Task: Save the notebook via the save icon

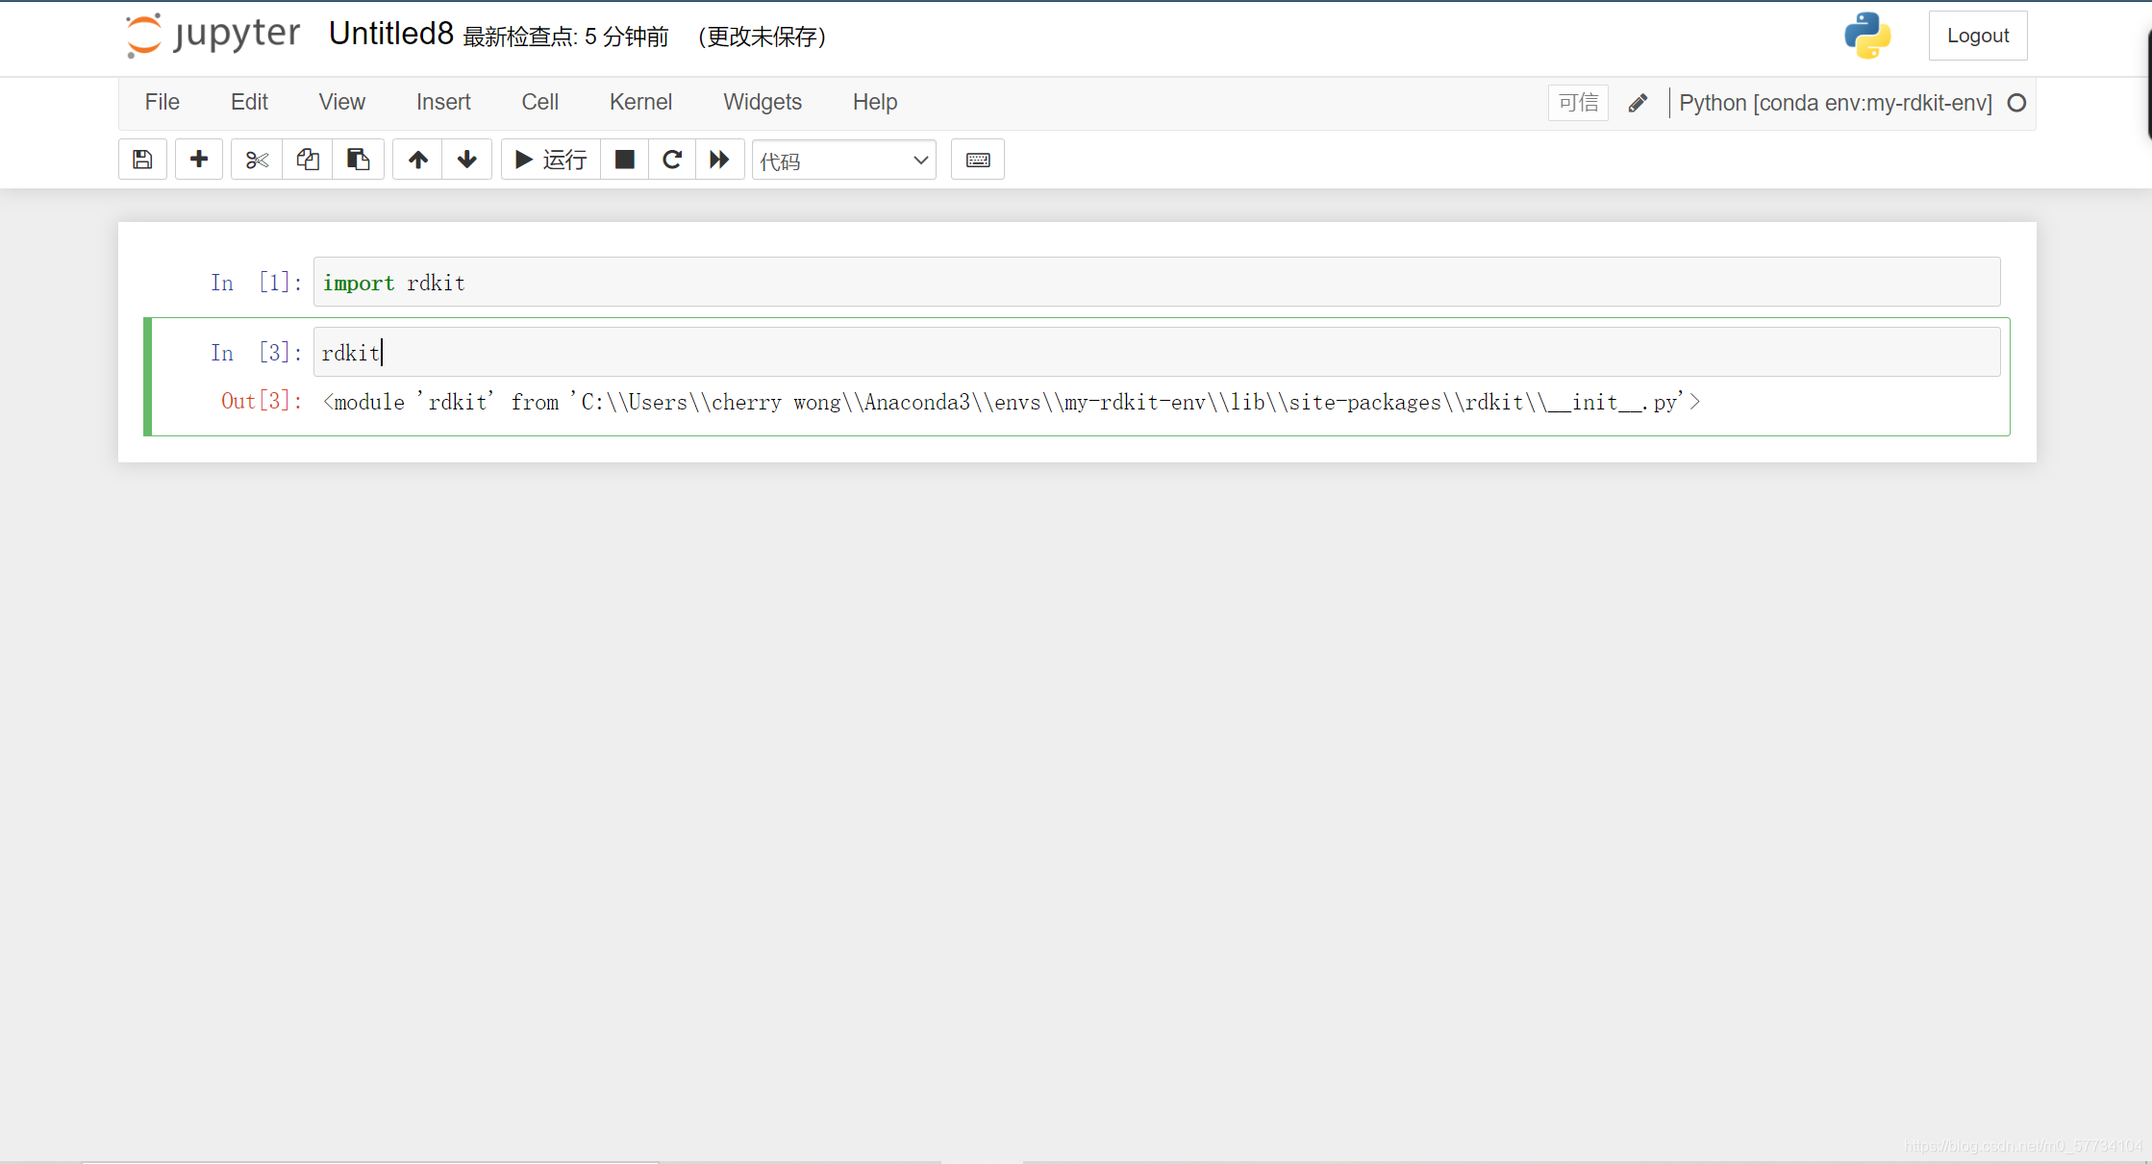Action: pyautogui.click(x=142, y=160)
